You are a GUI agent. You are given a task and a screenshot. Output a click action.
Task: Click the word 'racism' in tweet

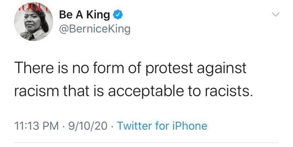[37, 91]
